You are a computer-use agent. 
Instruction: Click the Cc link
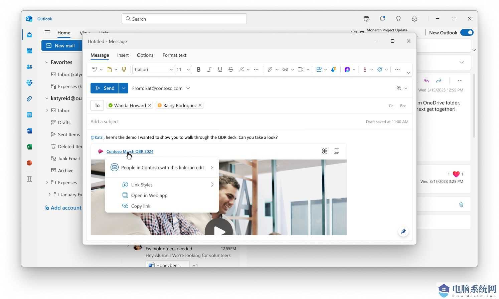[x=391, y=106]
